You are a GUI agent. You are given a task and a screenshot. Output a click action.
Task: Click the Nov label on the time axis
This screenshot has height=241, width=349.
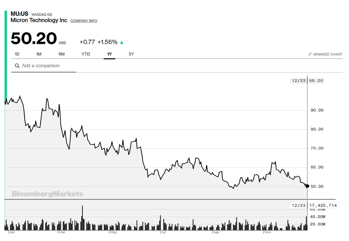268,233
